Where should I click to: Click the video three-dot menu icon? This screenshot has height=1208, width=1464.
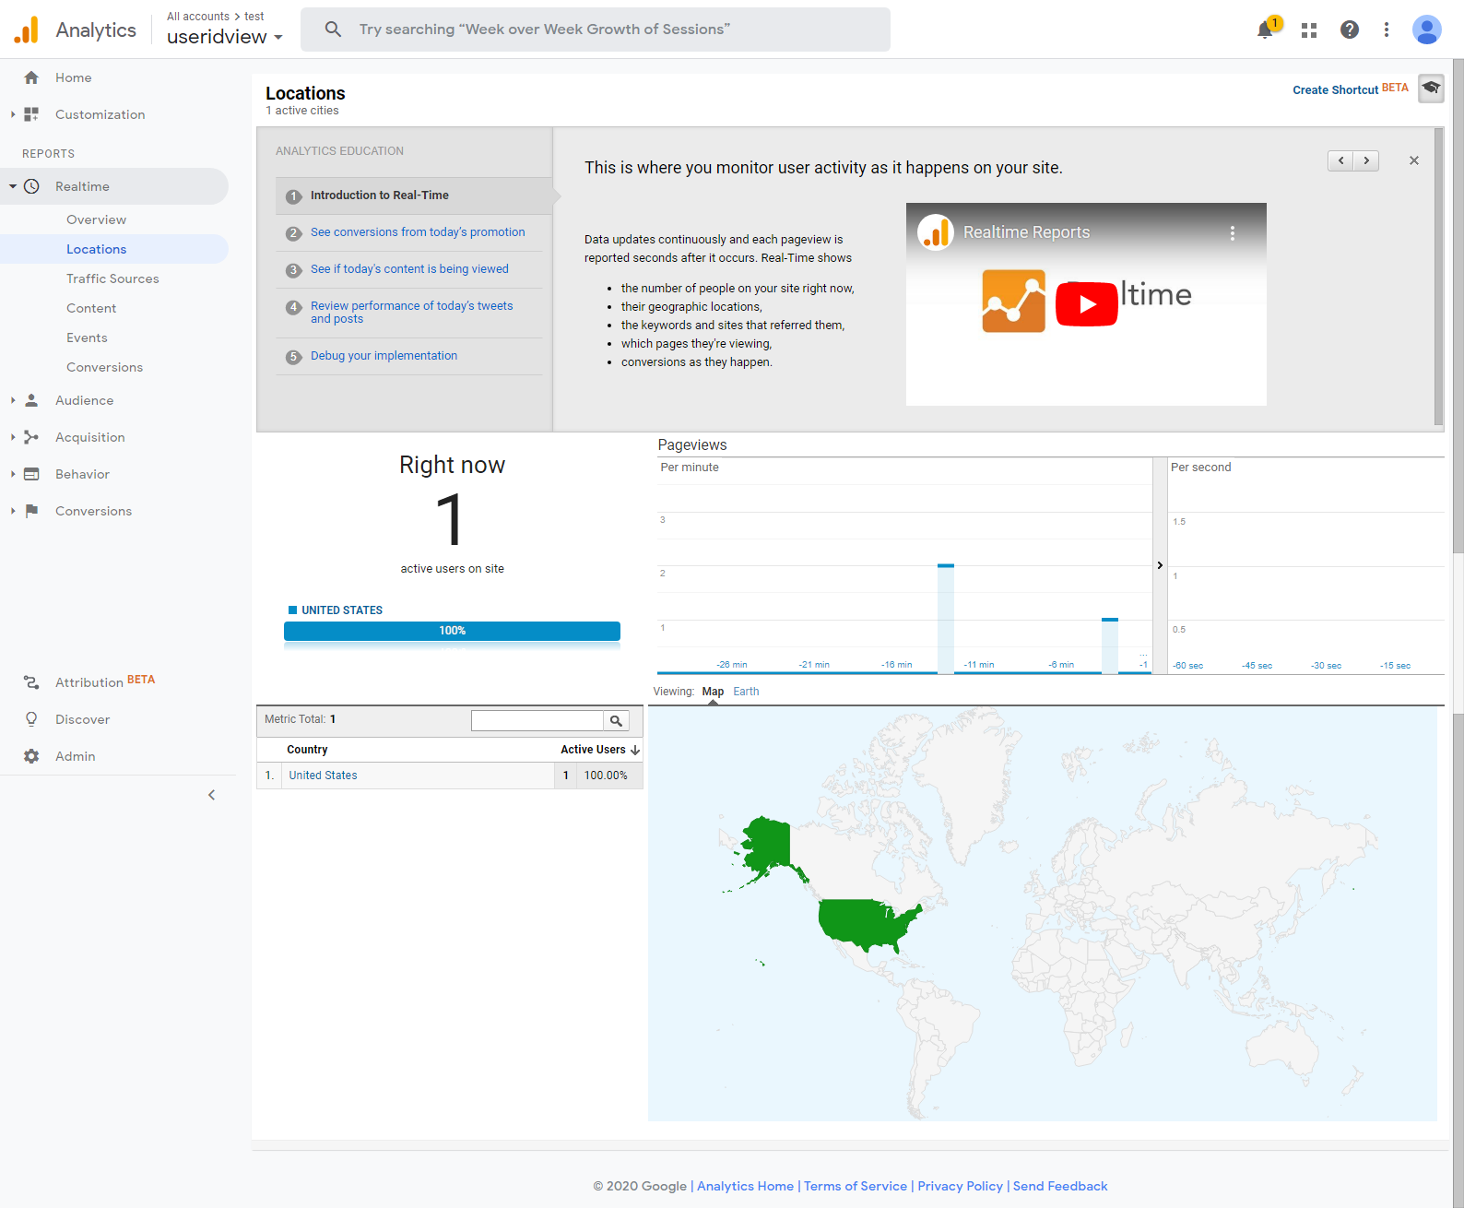click(1232, 233)
